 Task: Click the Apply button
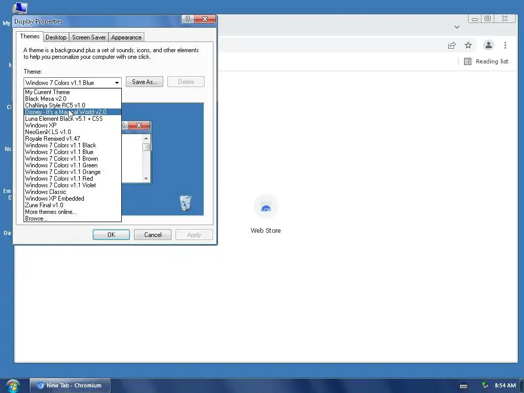(x=194, y=234)
